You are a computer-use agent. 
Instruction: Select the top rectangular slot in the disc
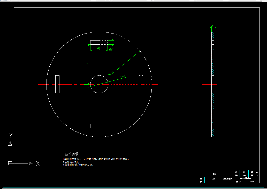click(x=99, y=43)
